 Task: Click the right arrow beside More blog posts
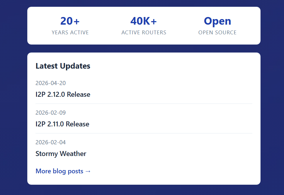88,171
